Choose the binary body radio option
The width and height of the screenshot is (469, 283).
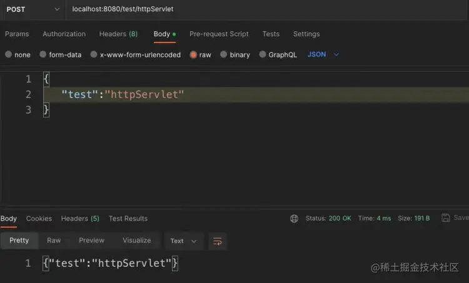pyautogui.click(x=223, y=54)
